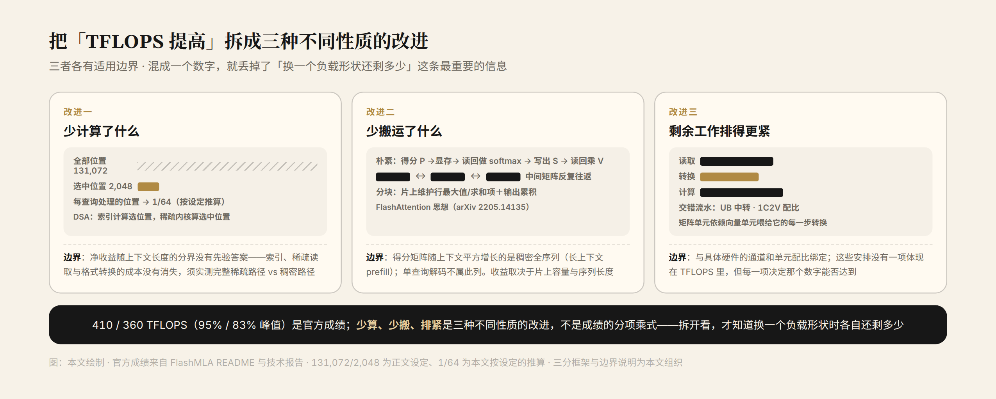Click the highlighted words 少算、少搬、排紧
The width and height of the screenshot is (996, 399).
coord(399,325)
